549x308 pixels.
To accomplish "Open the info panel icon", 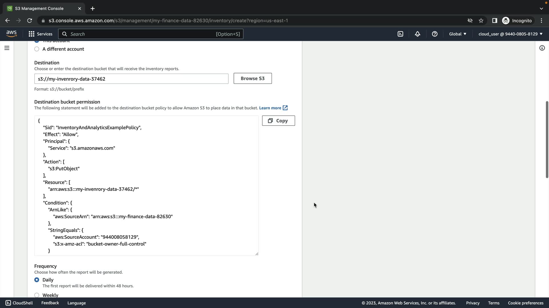I will point(542,48).
